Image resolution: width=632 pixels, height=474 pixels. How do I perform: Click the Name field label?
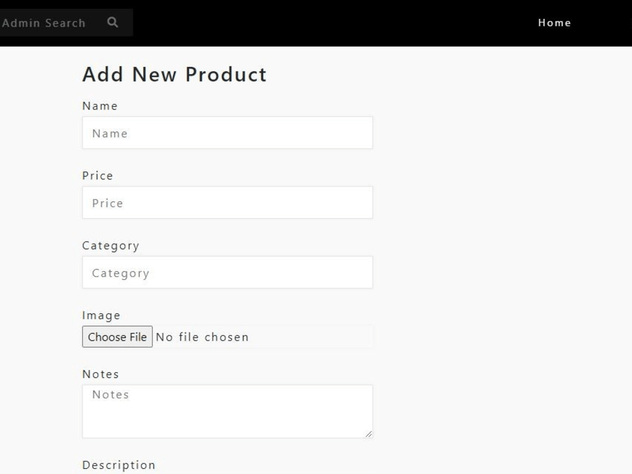(99, 106)
